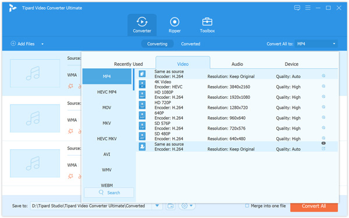Image resolution: width=349 pixels, height=218 pixels.
Task: Click the format Search box
Action: point(109,192)
